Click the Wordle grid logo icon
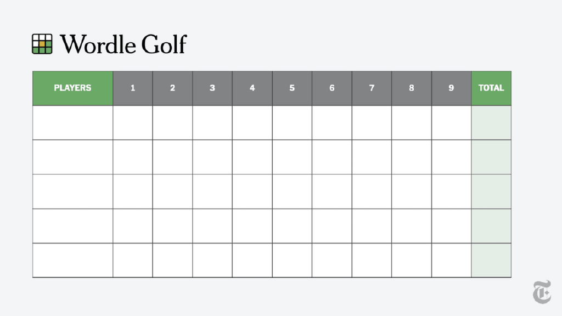 point(42,44)
